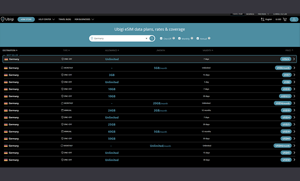The width and height of the screenshot is (300, 181).
Task: Click the "1 day" validity text
Action: click(207, 82)
